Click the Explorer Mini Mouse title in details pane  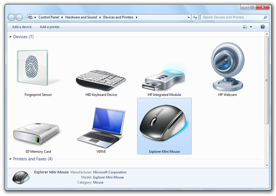coord(51,172)
